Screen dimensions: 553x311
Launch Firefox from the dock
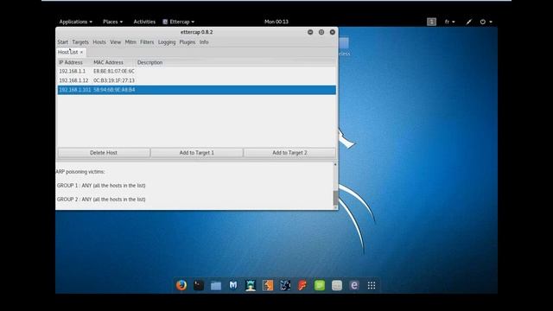181,285
